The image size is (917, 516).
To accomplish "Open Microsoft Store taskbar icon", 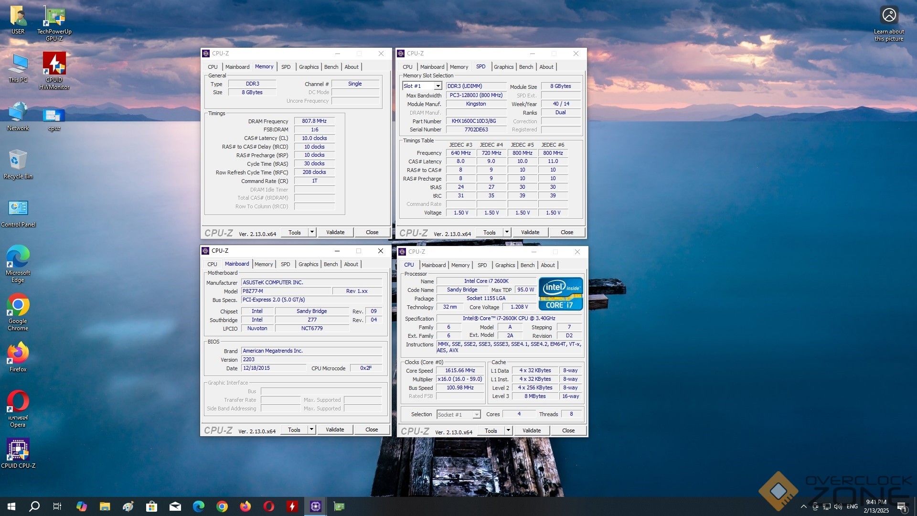I will point(151,506).
